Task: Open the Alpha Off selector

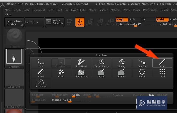Action: click(14, 78)
